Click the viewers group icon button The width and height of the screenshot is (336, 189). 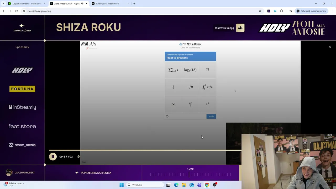(x=240, y=28)
